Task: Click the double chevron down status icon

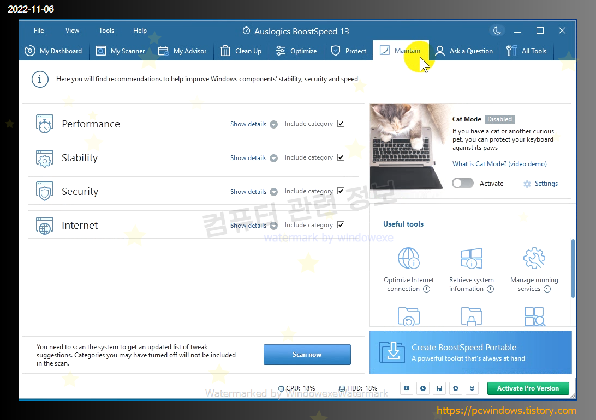Action: pos(472,388)
